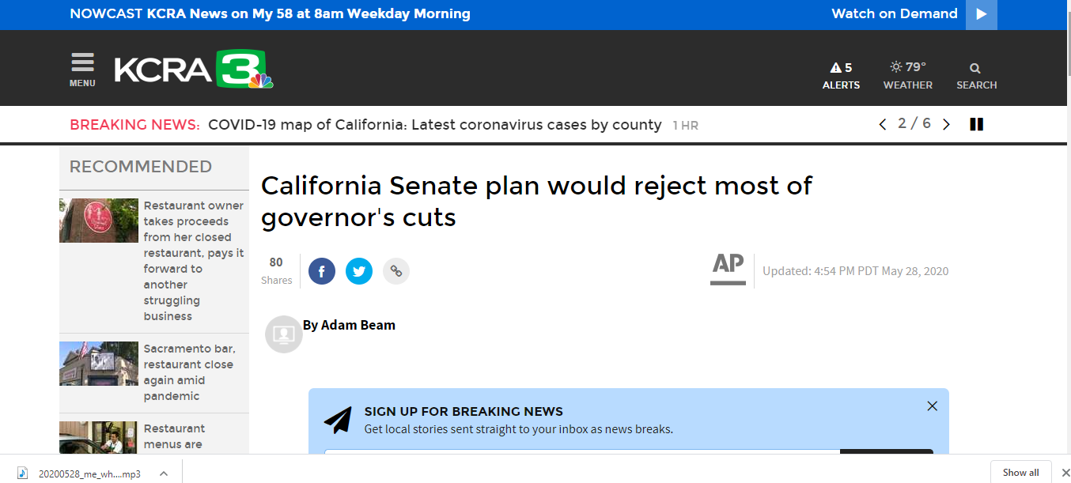Open the COVID-19 map of California headline
This screenshot has height=483, width=1071.
pos(434,125)
